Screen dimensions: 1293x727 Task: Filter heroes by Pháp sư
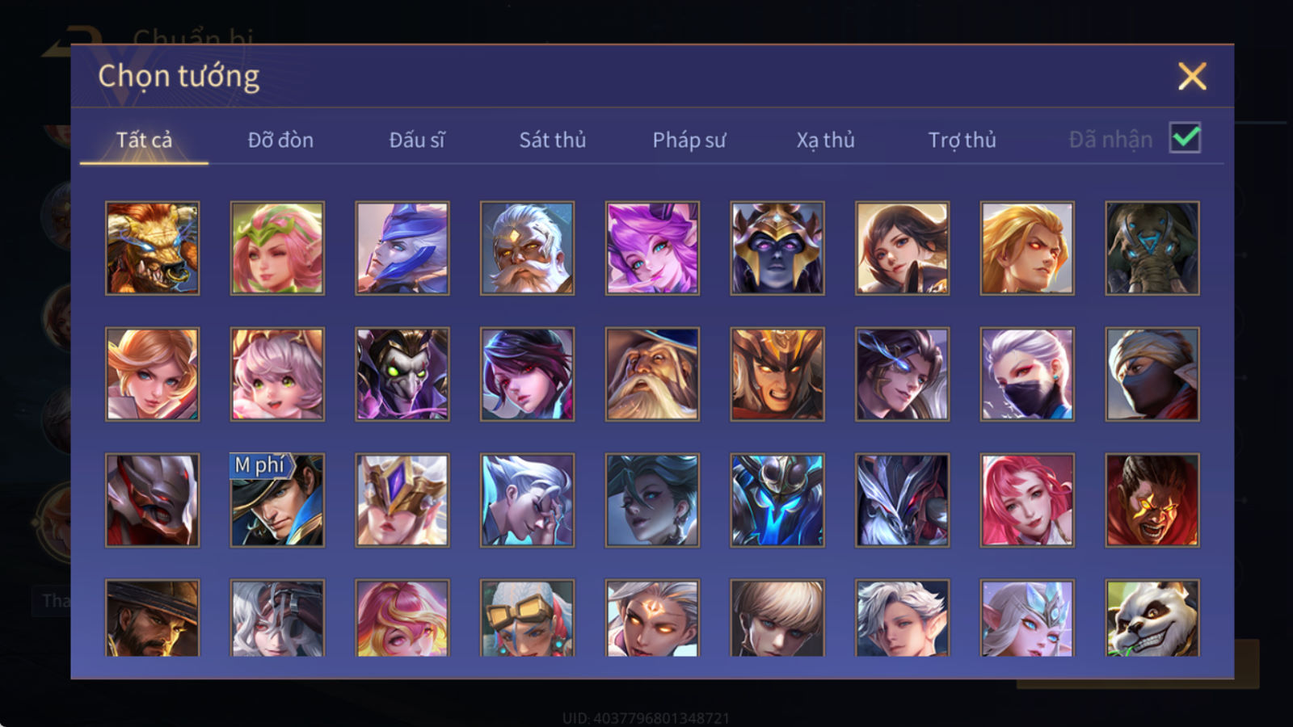click(x=689, y=140)
